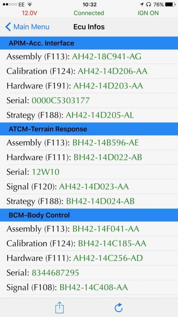The height and width of the screenshot is (317, 178).
Task: Tap the battery icon in status bar
Action: point(170,4)
